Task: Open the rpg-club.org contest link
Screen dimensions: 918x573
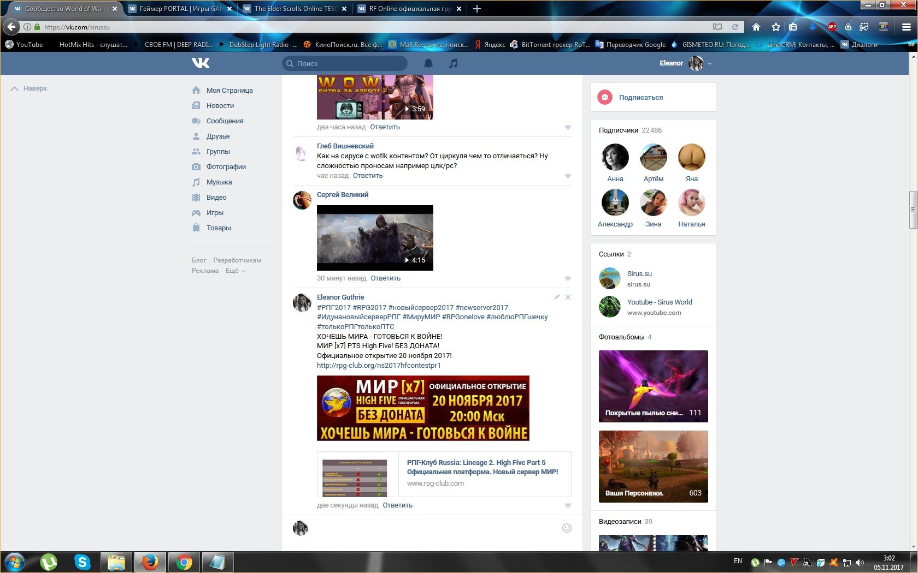Action: [x=379, y=365]
